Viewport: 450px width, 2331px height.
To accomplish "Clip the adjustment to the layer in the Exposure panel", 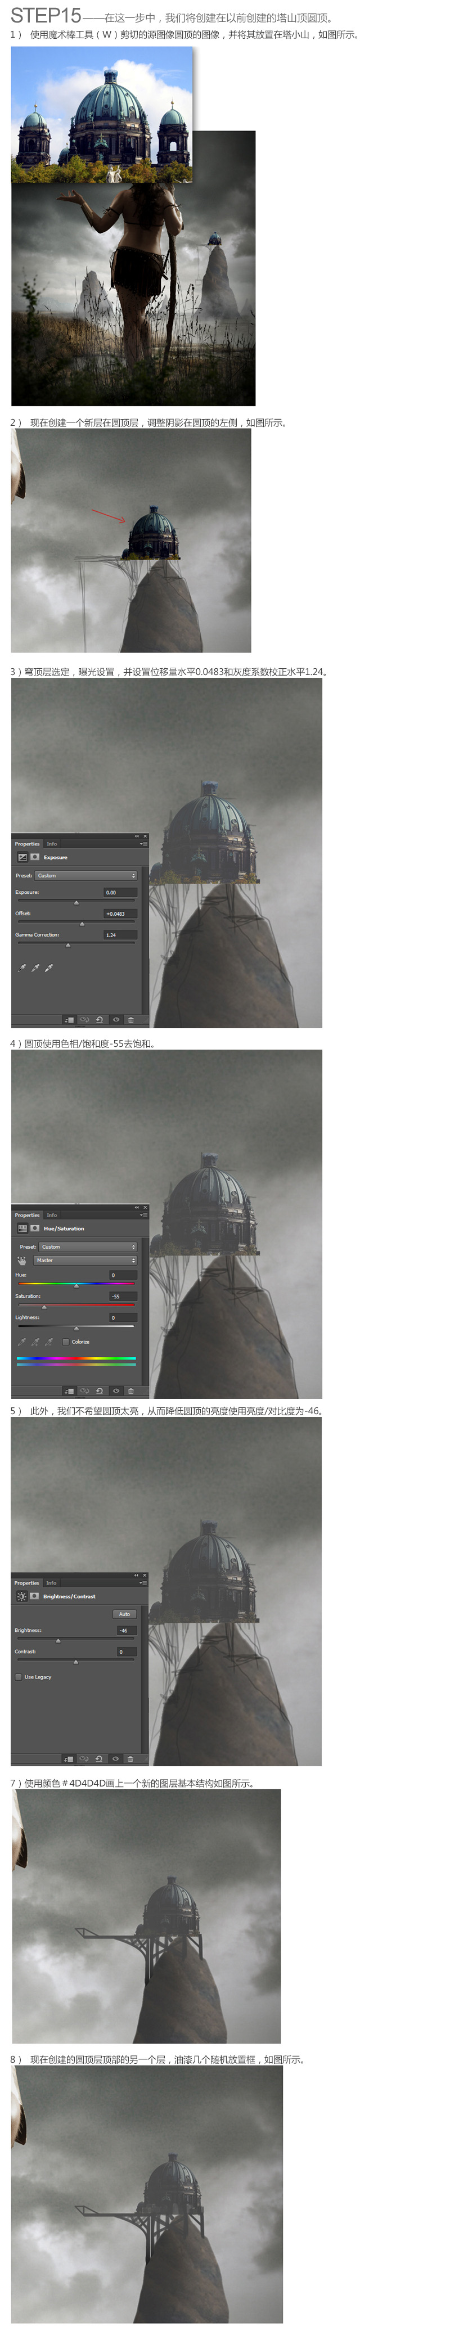I will point(70,1020).
